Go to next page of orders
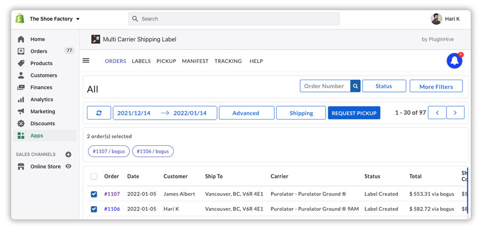480x228 pixels. click(x=455, y=113)
